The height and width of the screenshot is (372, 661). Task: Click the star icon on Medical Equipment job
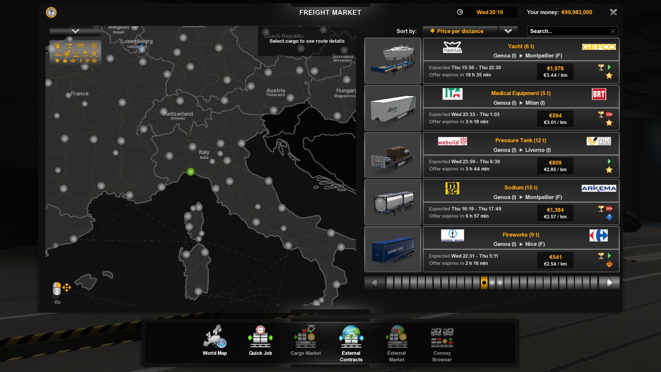(x=609, y=123)
